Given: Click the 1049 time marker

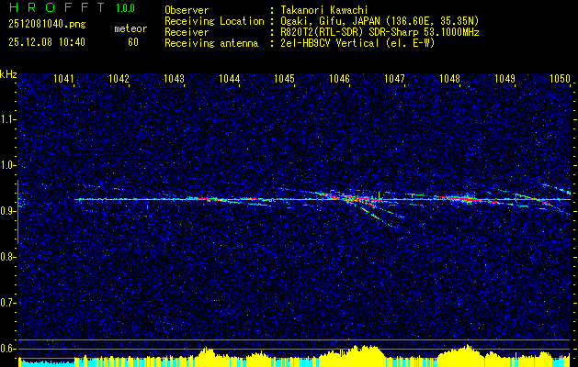Looking at the screenshot, I should (504, 78).
